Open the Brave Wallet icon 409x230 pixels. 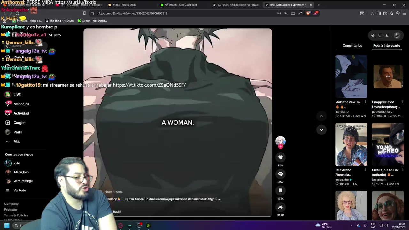(x=385, y=13)
